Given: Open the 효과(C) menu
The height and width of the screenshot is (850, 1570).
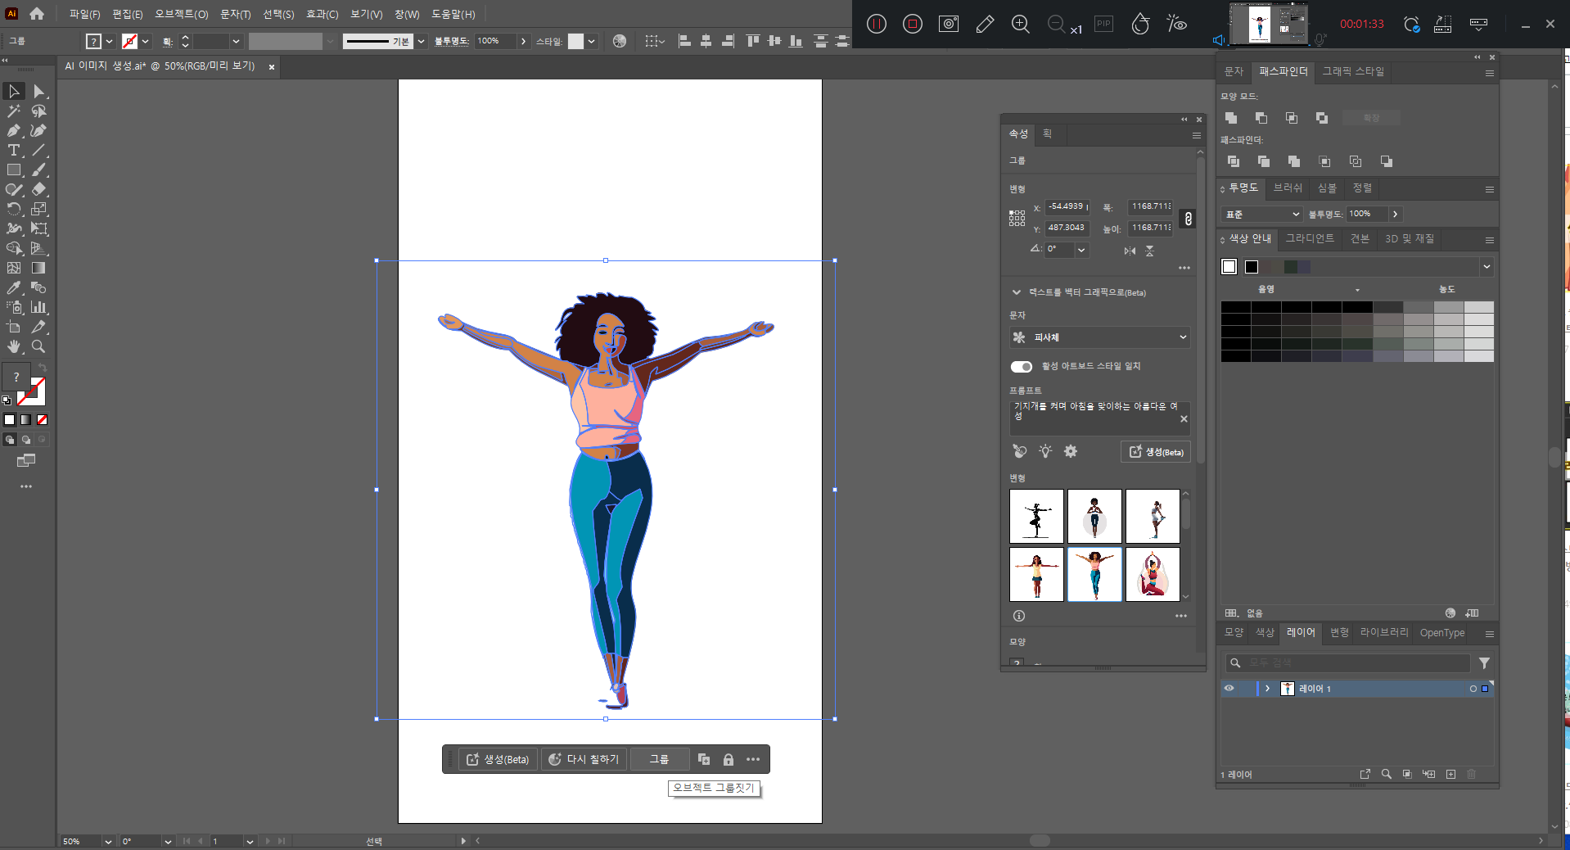Looking at the screenshot, I should click(x=322, y=14).
